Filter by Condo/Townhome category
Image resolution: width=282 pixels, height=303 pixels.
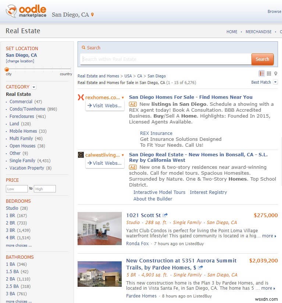(27, 109)
